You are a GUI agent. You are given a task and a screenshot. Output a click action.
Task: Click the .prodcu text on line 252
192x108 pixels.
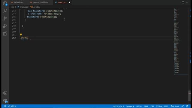24,38
